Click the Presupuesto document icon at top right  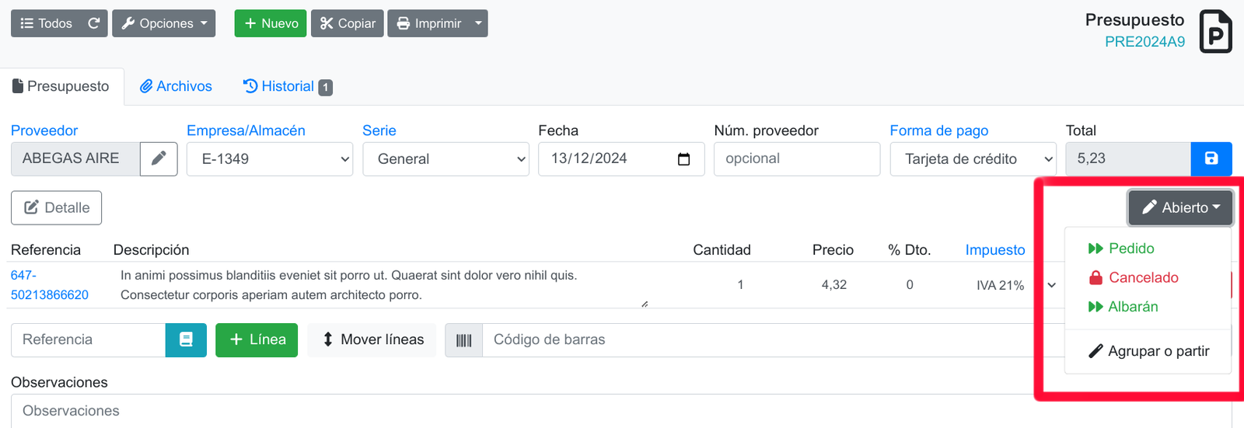coord(1215,31)
